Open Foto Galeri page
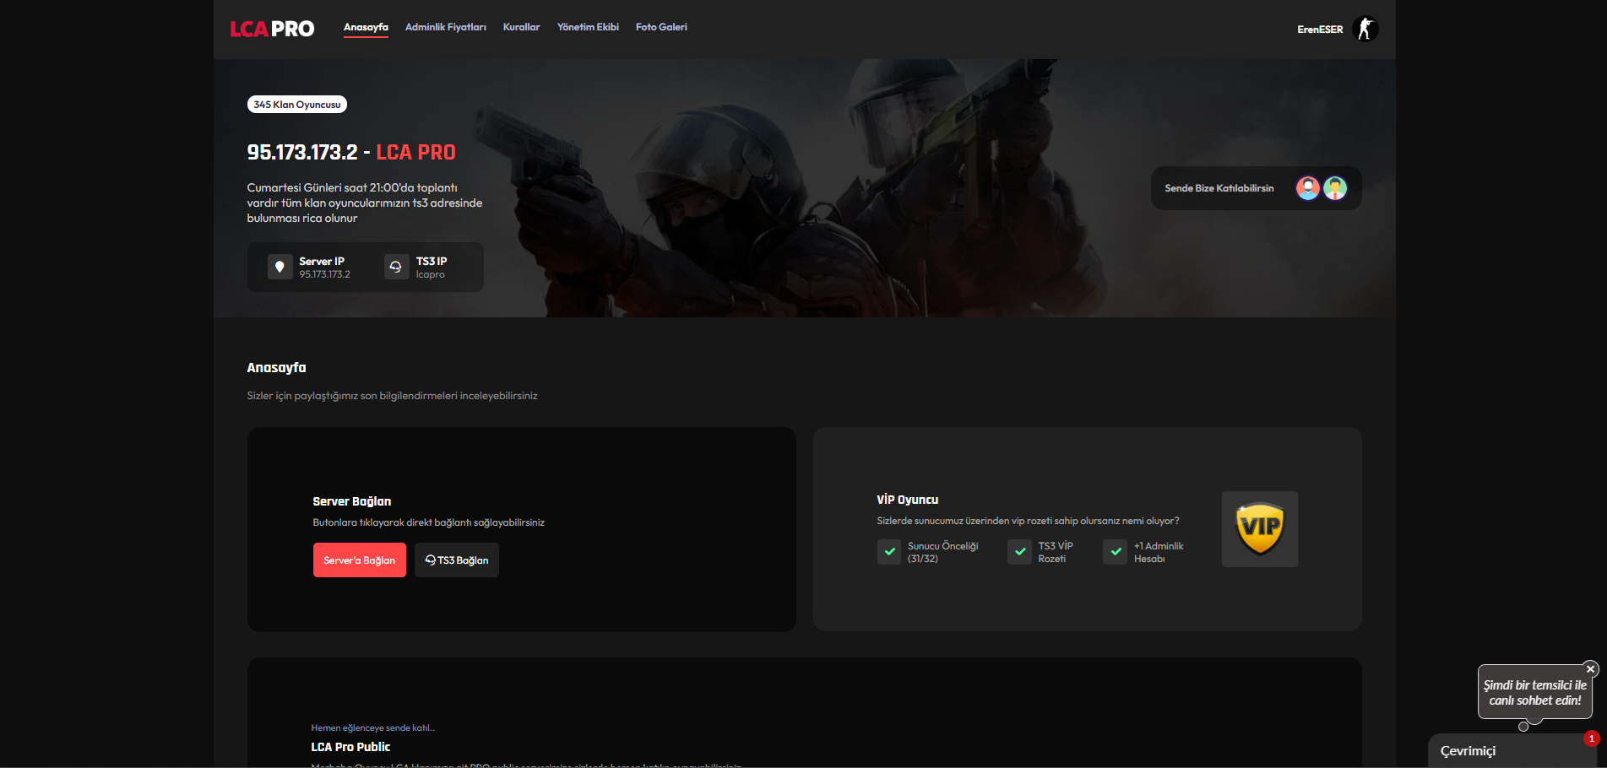The height and width of the screenshot is (768, 1607). tap(661, 27)
